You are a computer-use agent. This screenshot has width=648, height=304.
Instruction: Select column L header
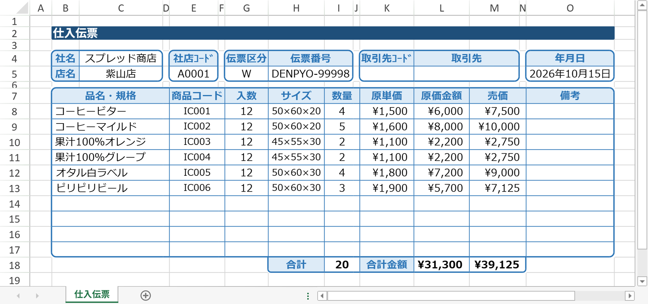point(441,8)
